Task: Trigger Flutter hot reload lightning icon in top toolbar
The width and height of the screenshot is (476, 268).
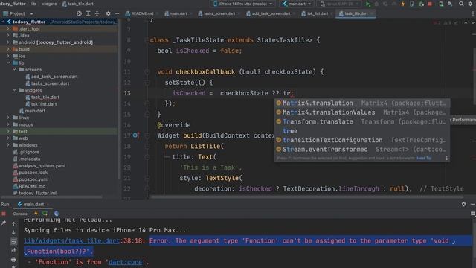Action: 403,4
